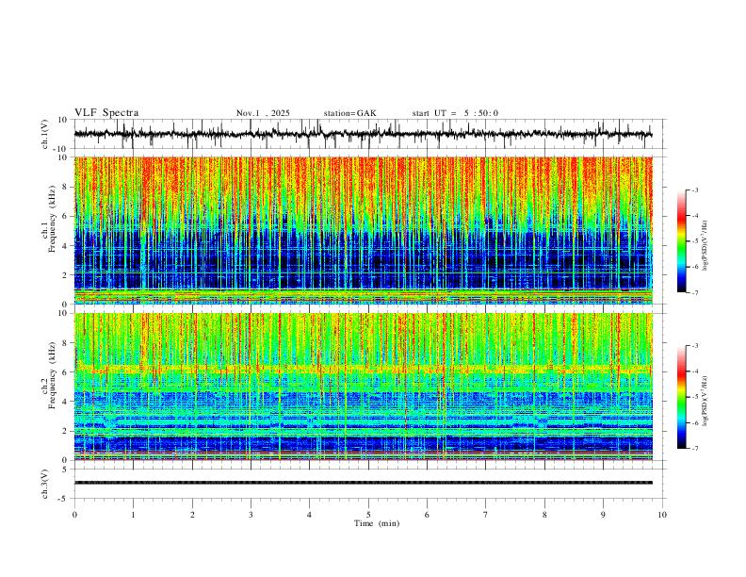
Task: Click the lower ch.2 PSD color bar
Action: pyautogui.click(x=681, y=397)
